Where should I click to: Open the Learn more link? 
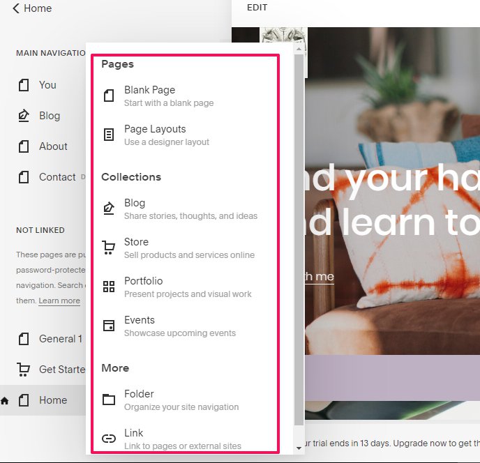coord(59,301)
